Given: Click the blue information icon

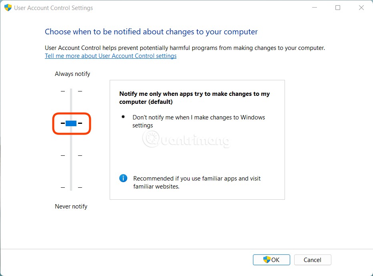Looking at the screenshot, I should 123,178.
